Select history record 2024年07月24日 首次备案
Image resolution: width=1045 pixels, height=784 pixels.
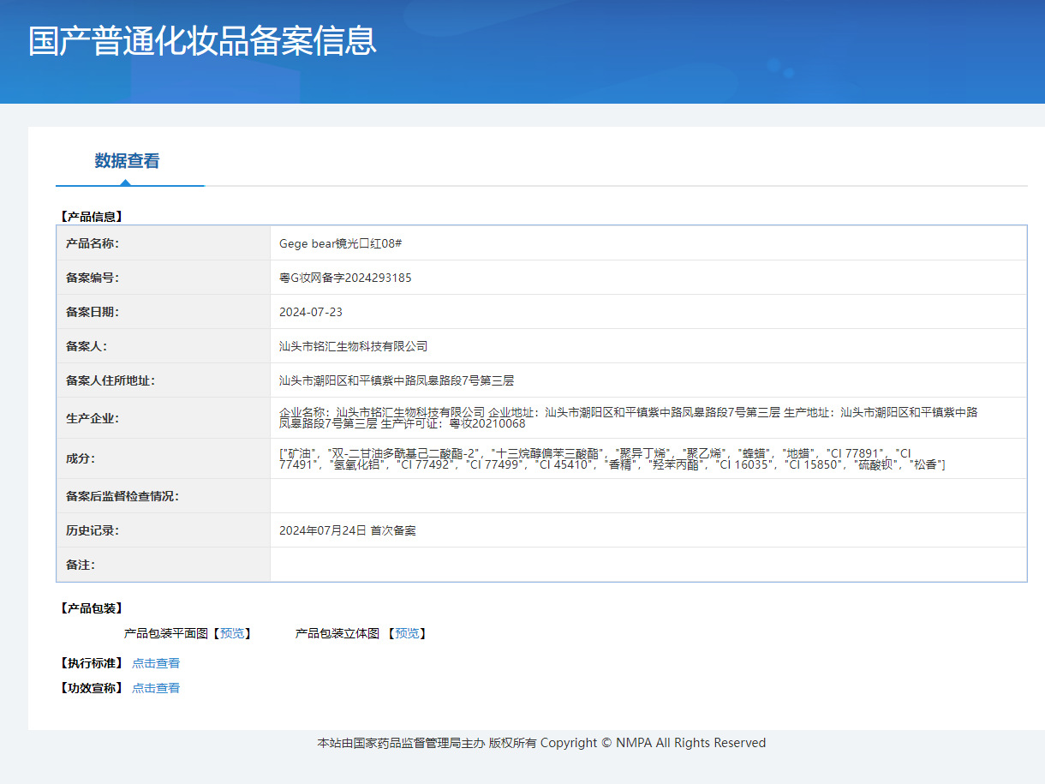point(348,530)
